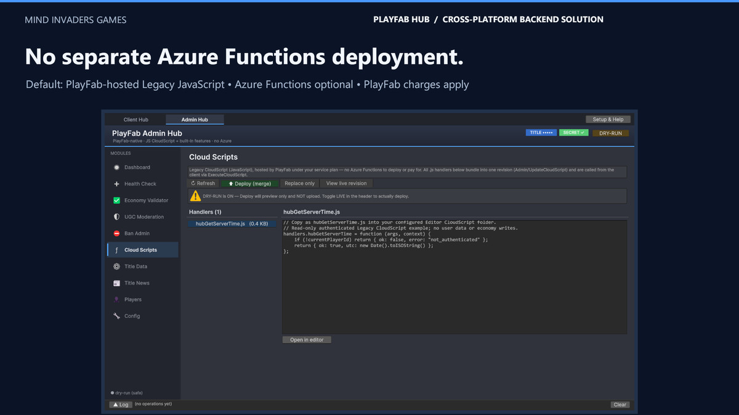Screen dimensions: 739x415
Task: Toggle the DRY-RUN mode button
Action: click(x=610, y=133)
